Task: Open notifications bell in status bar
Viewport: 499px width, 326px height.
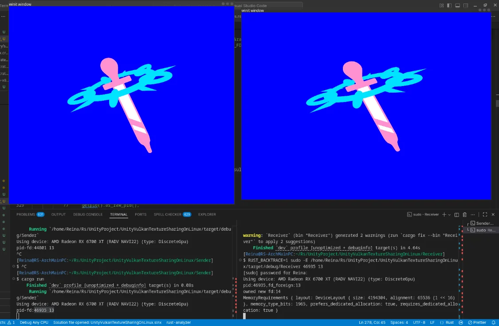Action: (494, 322)
